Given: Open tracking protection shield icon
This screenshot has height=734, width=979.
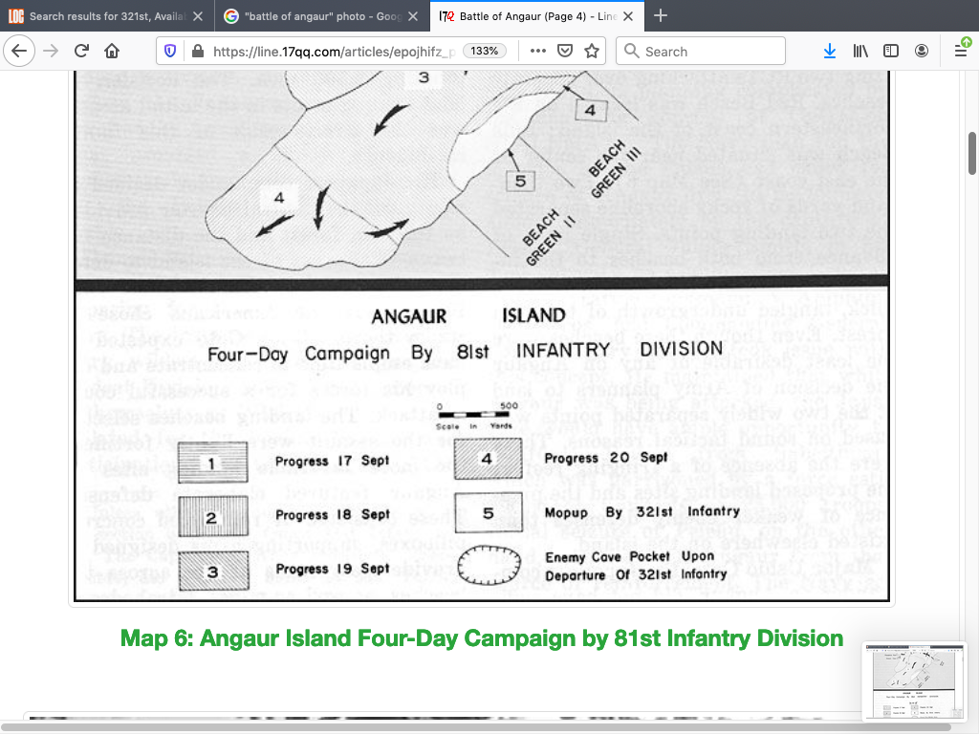Looking at the screenshot, I should (171, 52).
